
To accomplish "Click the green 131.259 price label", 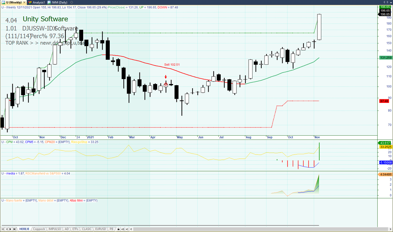I will coord(385,58).
